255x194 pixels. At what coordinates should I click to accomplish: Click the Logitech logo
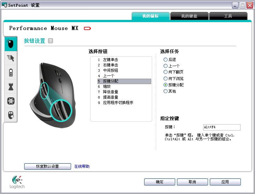click(x=17, y=182)
